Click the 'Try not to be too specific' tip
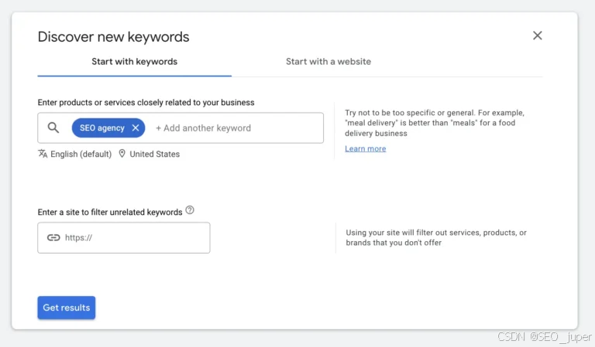 pyautogui.click(x=435, y=123)
